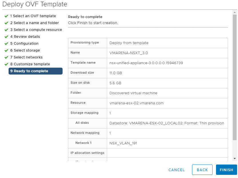The height and width of the screenshot is (178, 238).
Task: Click the 'Provisioning type' label
Action: (85, 42)
